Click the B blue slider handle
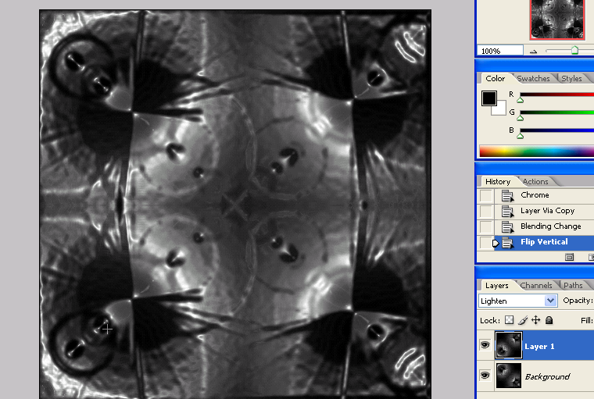This screenshot has width=594, height=399. pyautogui.click(x=520, y=136)
